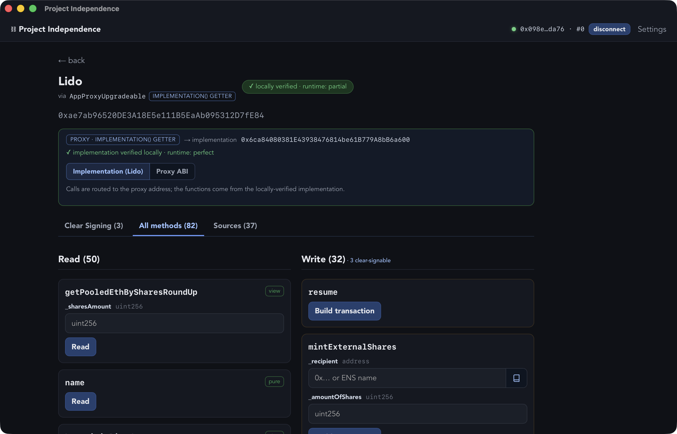
Task: Focus the _recipient address input
Action: [x=407, y=378]
